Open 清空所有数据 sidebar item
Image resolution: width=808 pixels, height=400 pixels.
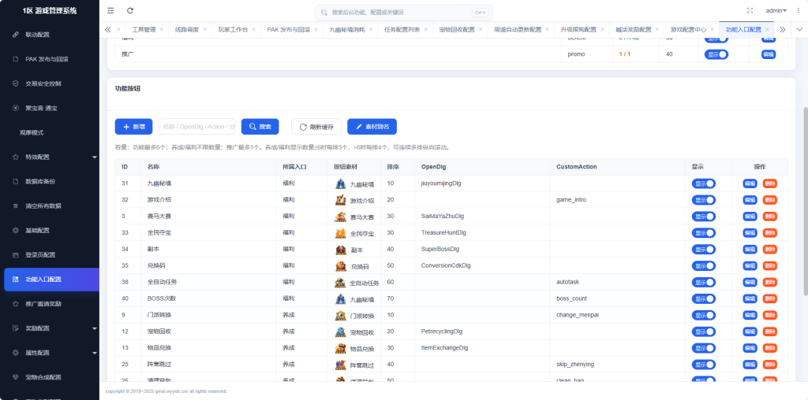(50, 206)
